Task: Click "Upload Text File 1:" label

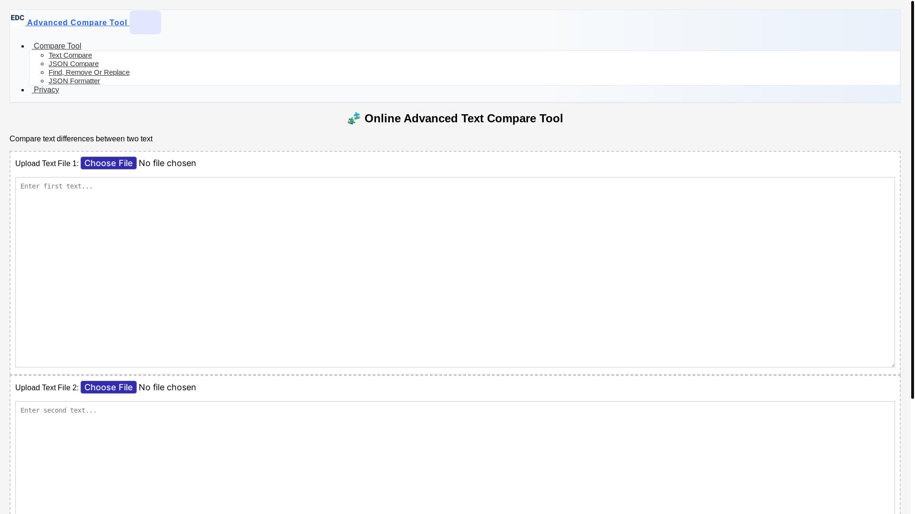Action: tap(47, 164)
